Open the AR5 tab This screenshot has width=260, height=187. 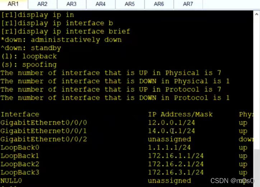[129, 4]
